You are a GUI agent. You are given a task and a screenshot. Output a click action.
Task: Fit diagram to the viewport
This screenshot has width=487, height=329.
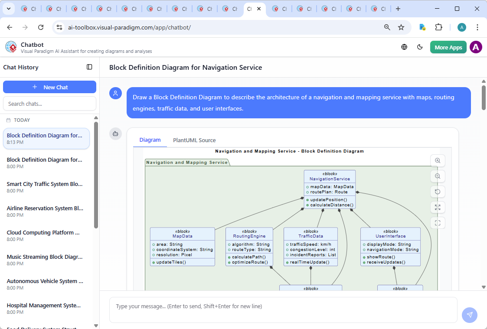tap(438, 223)
